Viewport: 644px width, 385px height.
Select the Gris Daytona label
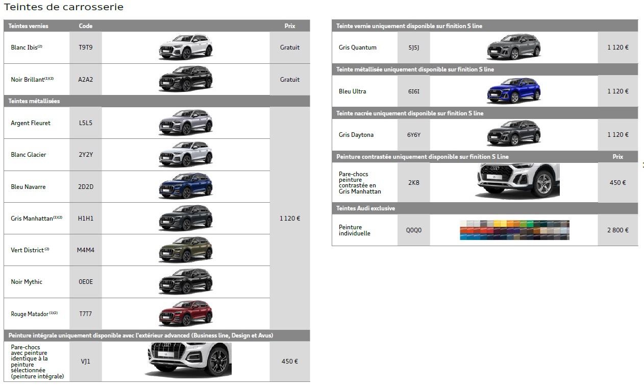click(356, 135)
